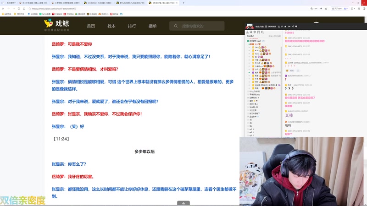Screen dimensions: 367x206
Task: Open the 上网导航 bookmark
Action: click(x=33, y=14)
